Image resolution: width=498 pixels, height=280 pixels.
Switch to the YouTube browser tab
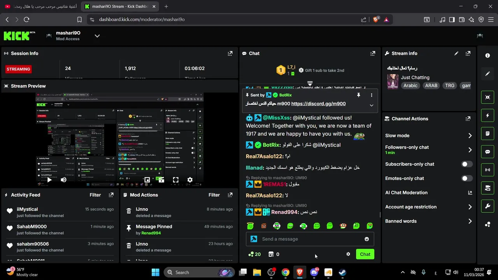click(x=41, y=6)
